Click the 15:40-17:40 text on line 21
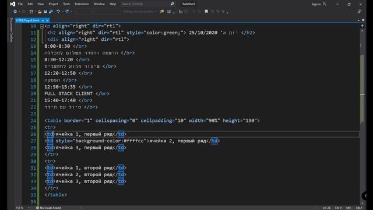This screenshot has width=373, height=210. (x=60, y=100)
